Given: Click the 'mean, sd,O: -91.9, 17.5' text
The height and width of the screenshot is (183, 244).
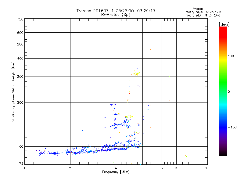Looking at the screenshot, I should 203,12.
